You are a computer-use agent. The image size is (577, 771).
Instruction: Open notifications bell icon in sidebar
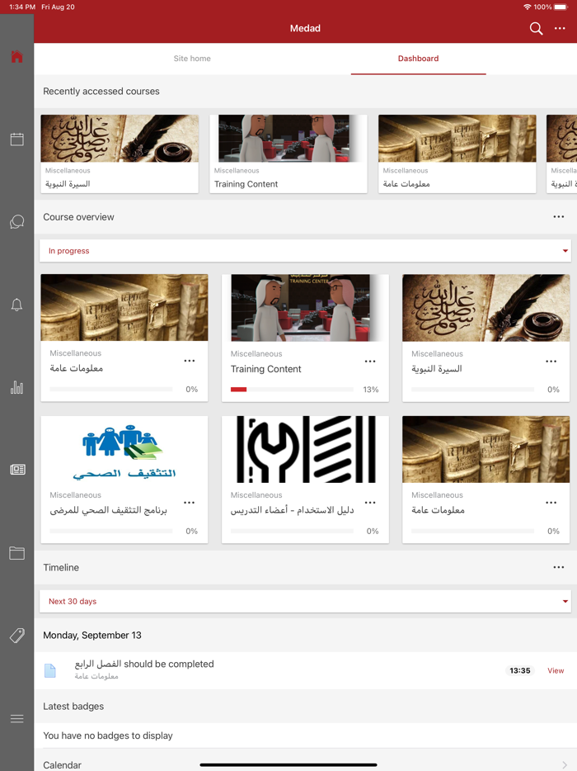click(16, 305)
